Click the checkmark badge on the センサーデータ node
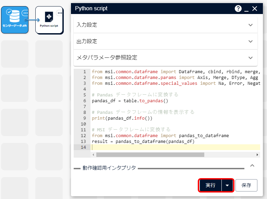 (9, 12)
